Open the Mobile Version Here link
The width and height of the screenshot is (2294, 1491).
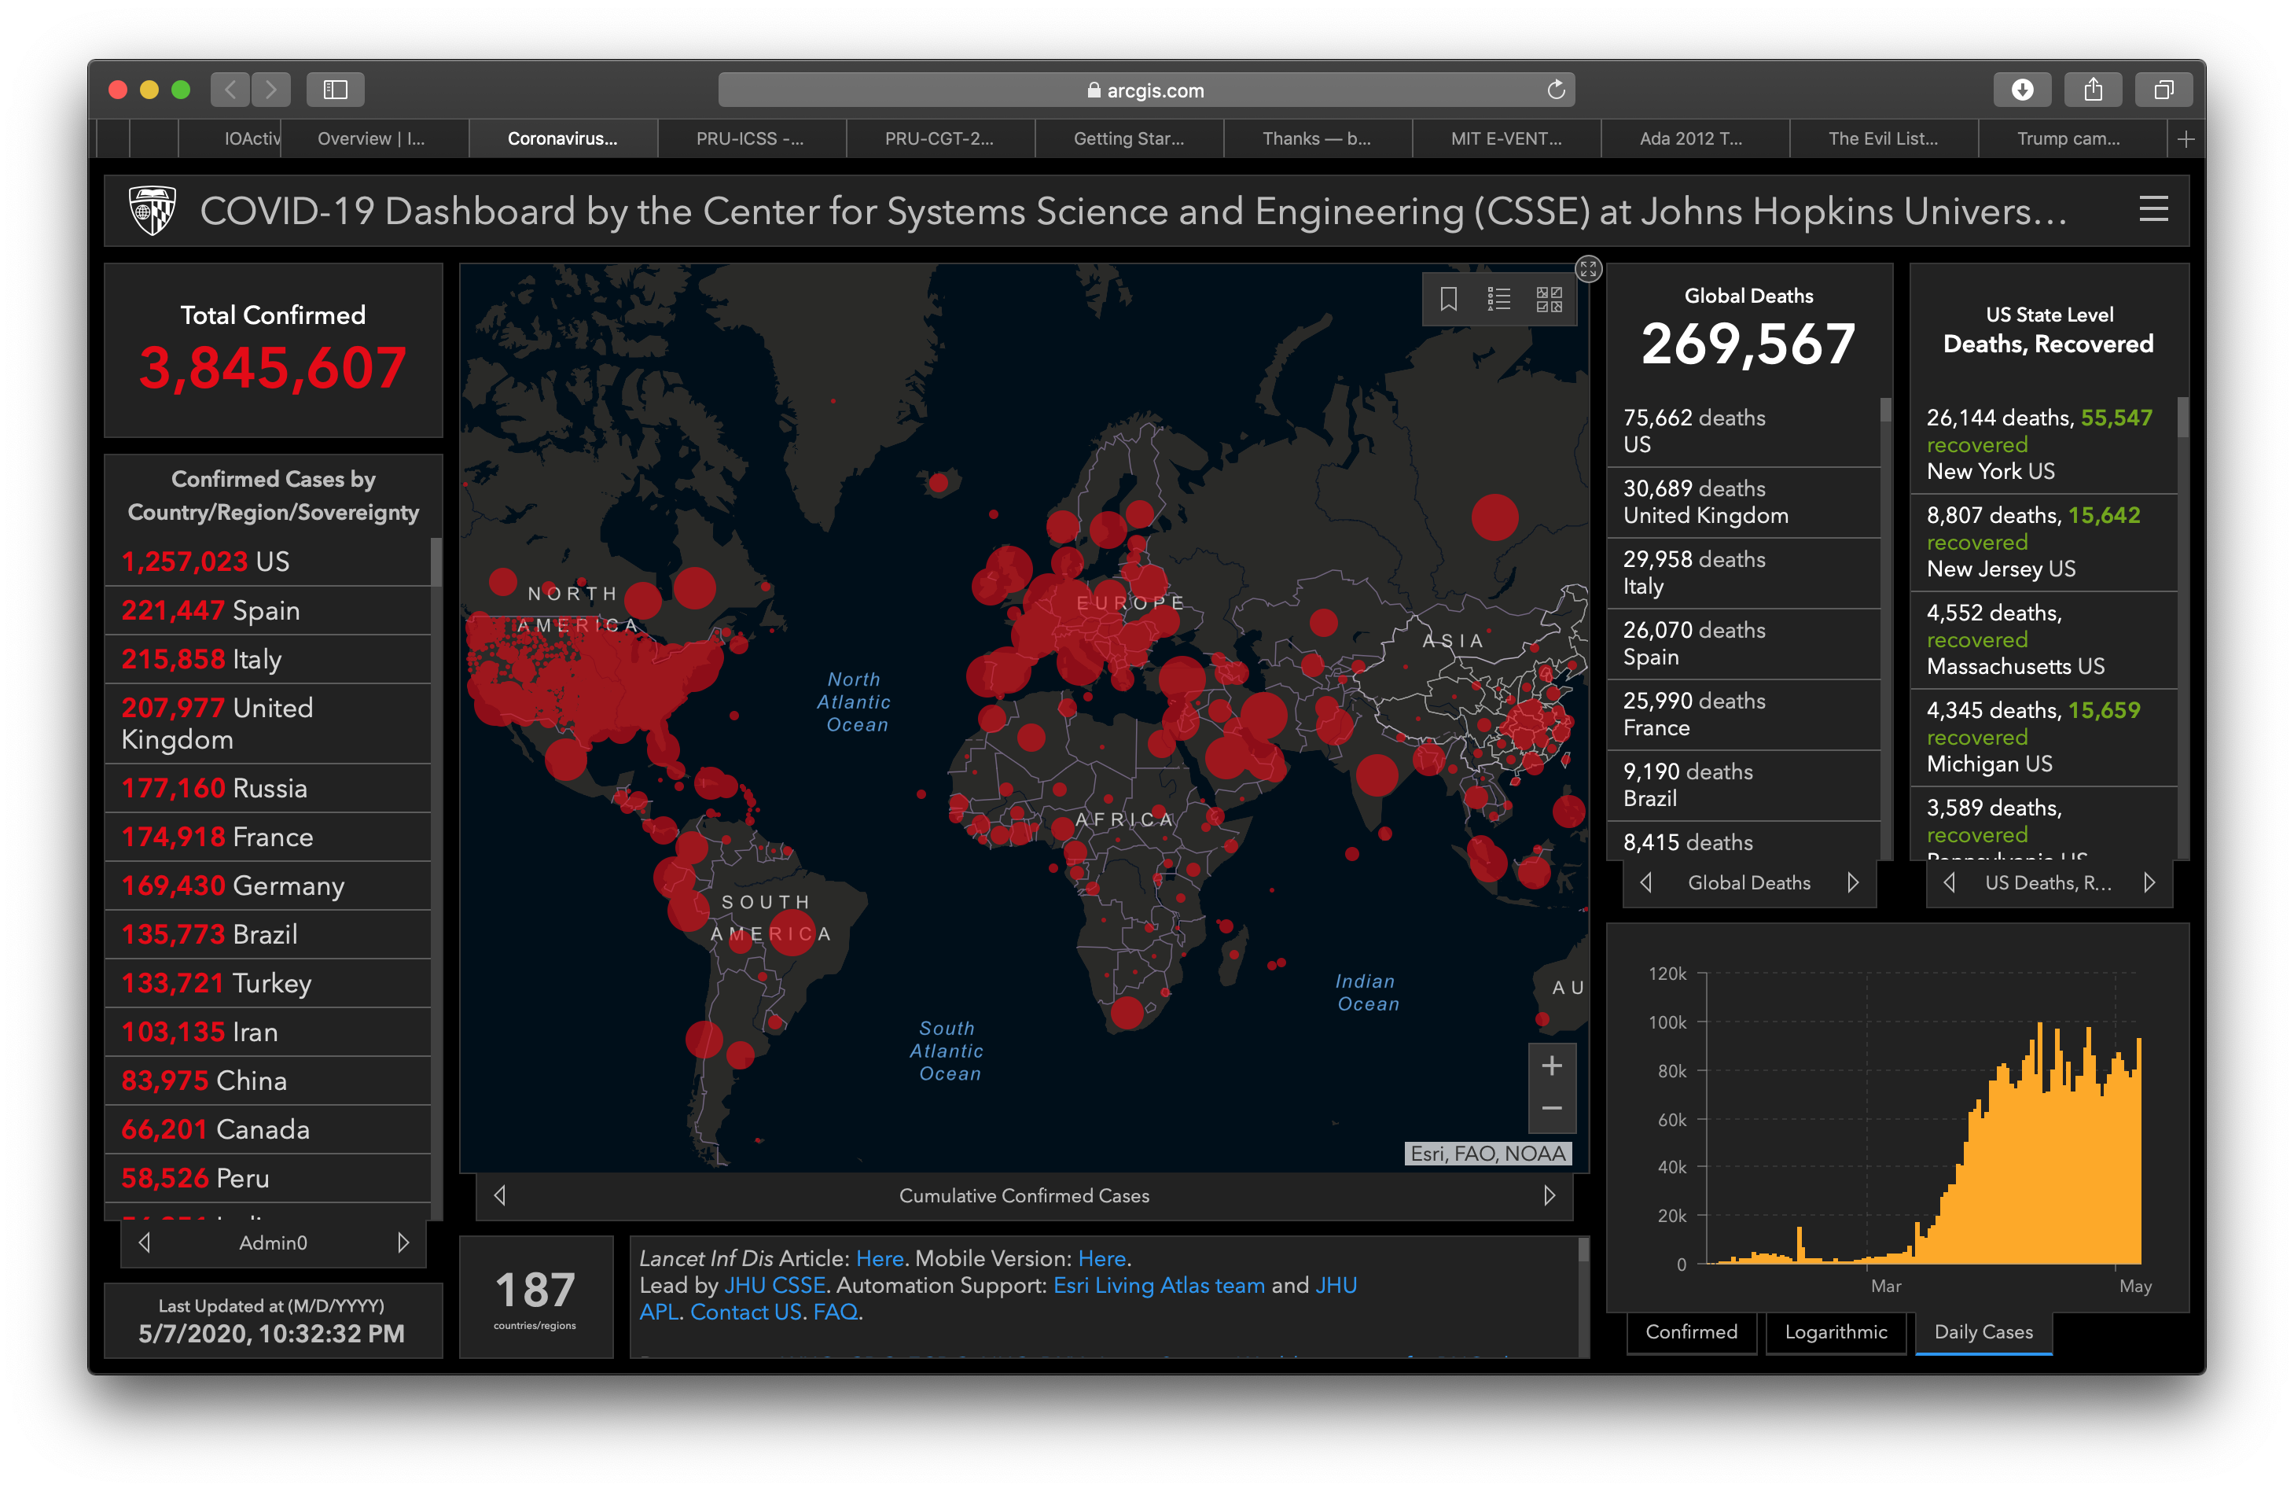(1101, 1258)
